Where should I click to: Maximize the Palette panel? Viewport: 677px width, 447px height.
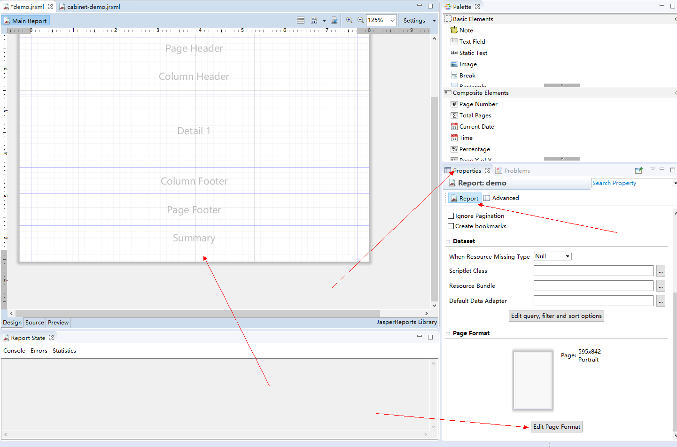[673, 6]
